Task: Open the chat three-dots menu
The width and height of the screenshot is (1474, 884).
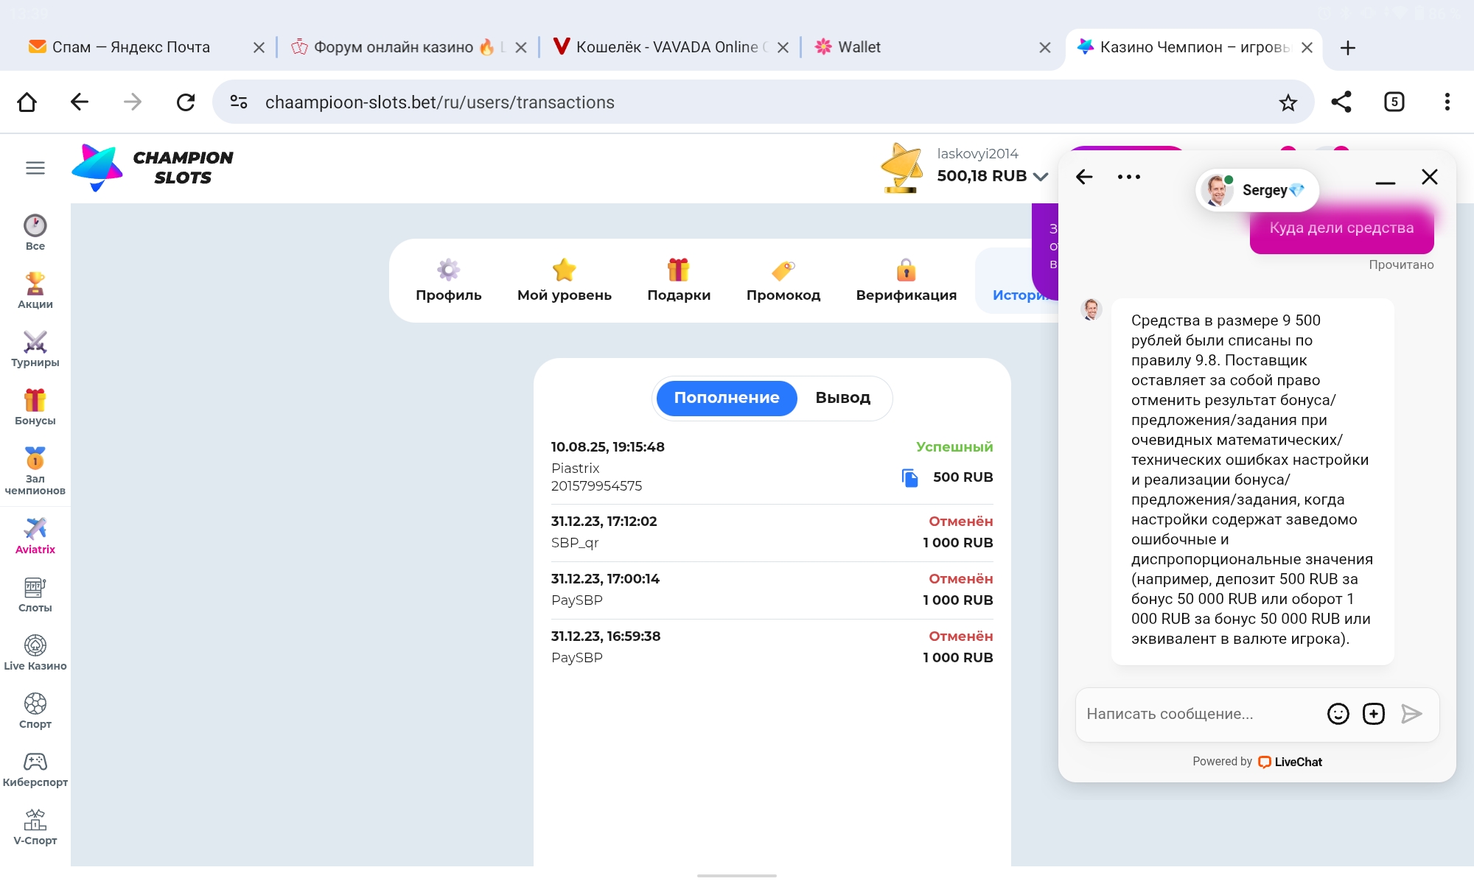Action: [1128, 177]
